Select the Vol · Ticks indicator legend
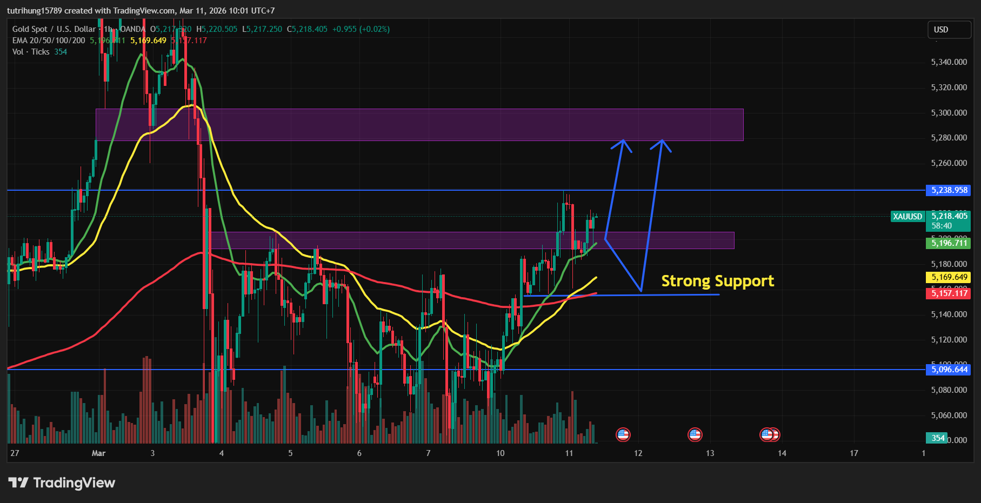Image resolution: width=981 pixels, height=503 pixels. point(31,52)
